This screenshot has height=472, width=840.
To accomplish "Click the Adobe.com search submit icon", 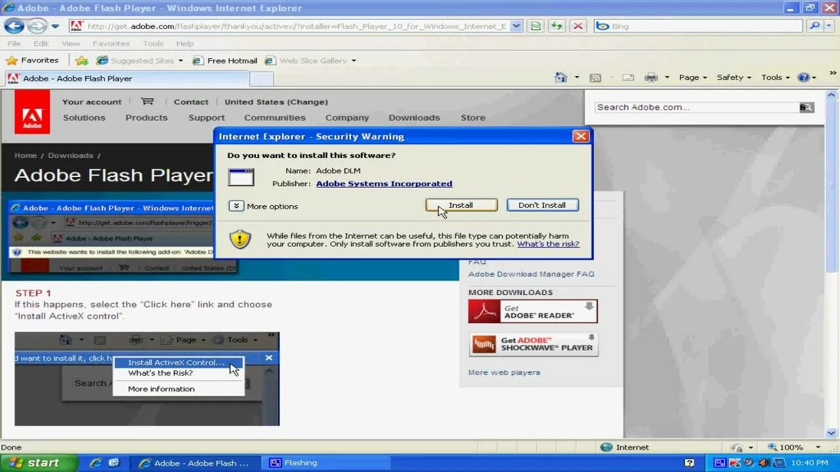I will coord(807,108).
